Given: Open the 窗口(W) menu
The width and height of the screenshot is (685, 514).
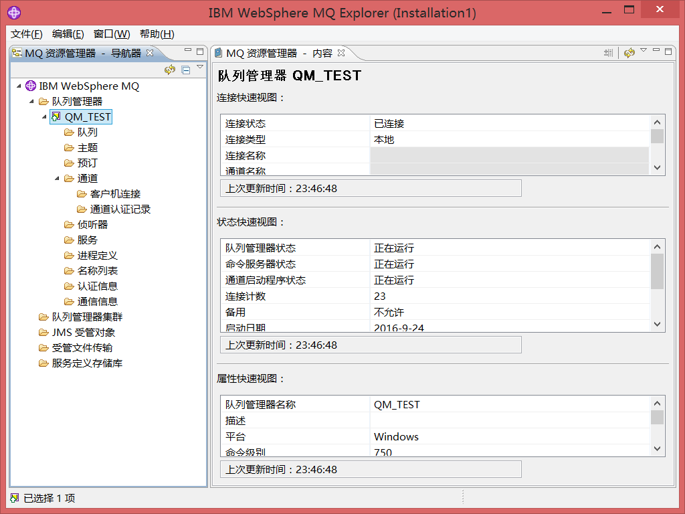Looking at the screenshot, I should 112,34.
